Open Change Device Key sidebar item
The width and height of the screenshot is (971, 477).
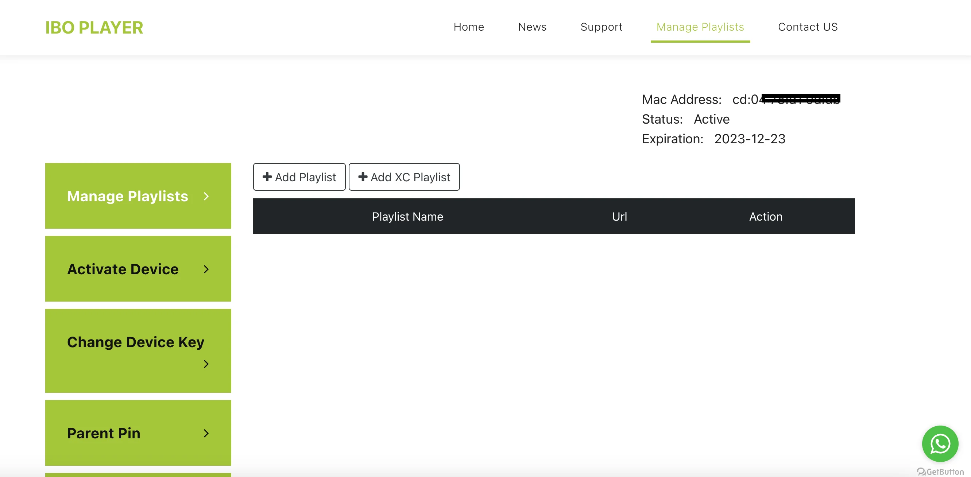(136, 342)
